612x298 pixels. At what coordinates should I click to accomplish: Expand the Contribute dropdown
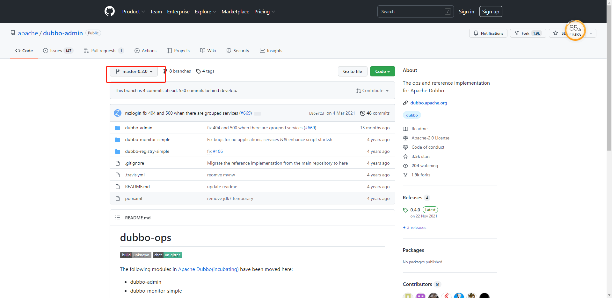click(x=372, y=91)
